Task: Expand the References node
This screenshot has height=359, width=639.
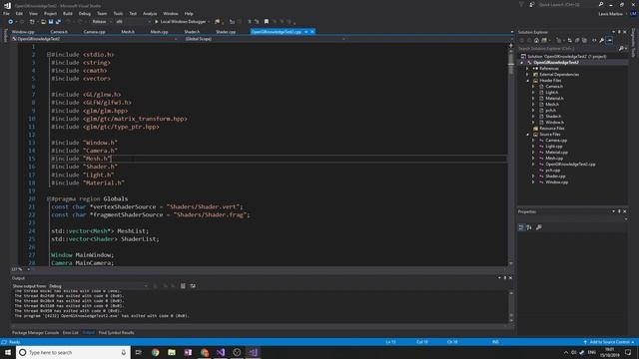Action: 527,69
